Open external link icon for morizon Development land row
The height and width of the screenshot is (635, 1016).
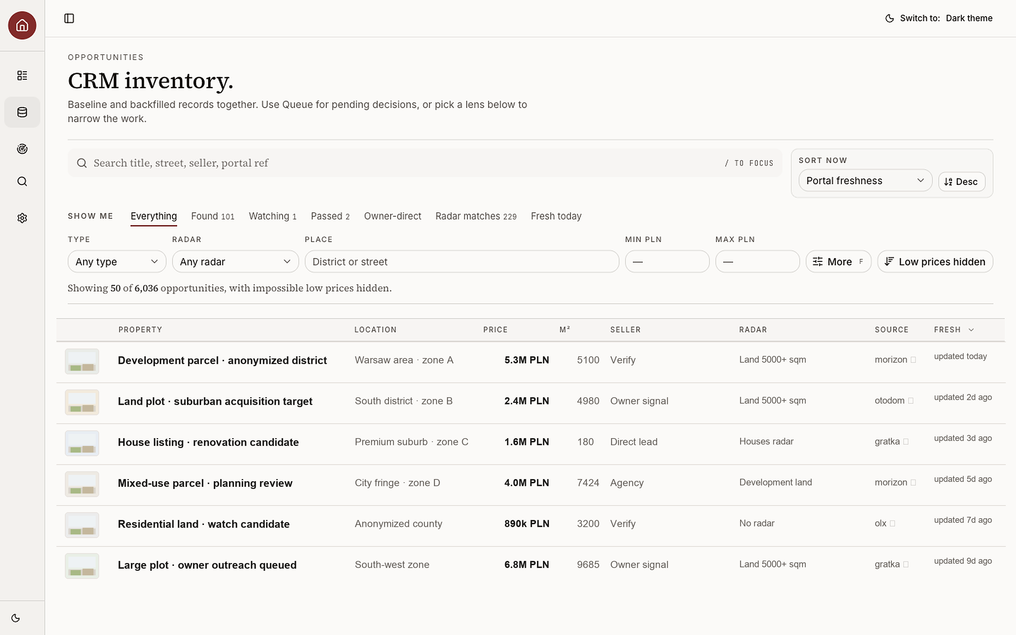coord(913,483)
